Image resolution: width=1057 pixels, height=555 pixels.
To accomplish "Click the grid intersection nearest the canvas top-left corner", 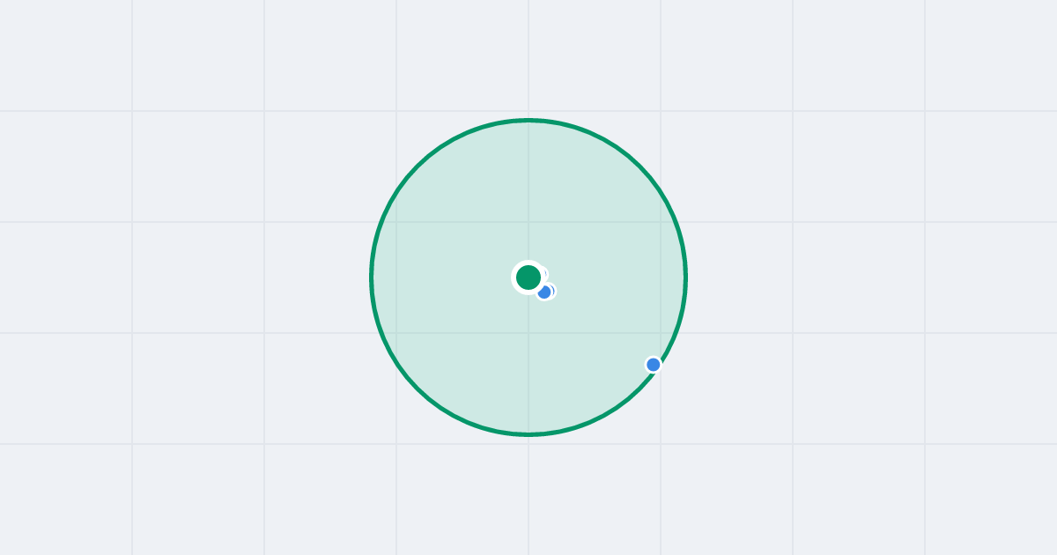I will coord(132,111).
